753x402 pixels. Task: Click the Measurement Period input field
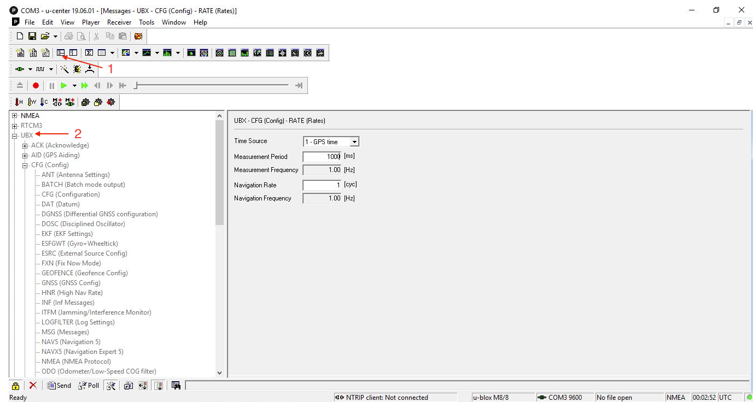tap(322, 157)
